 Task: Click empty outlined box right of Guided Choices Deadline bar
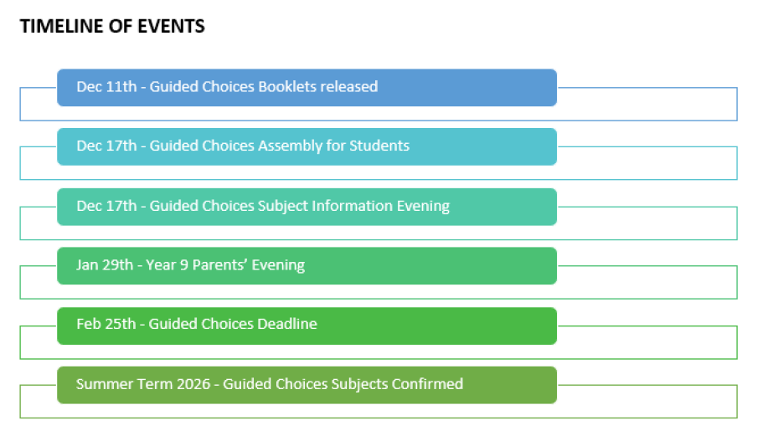647,342
